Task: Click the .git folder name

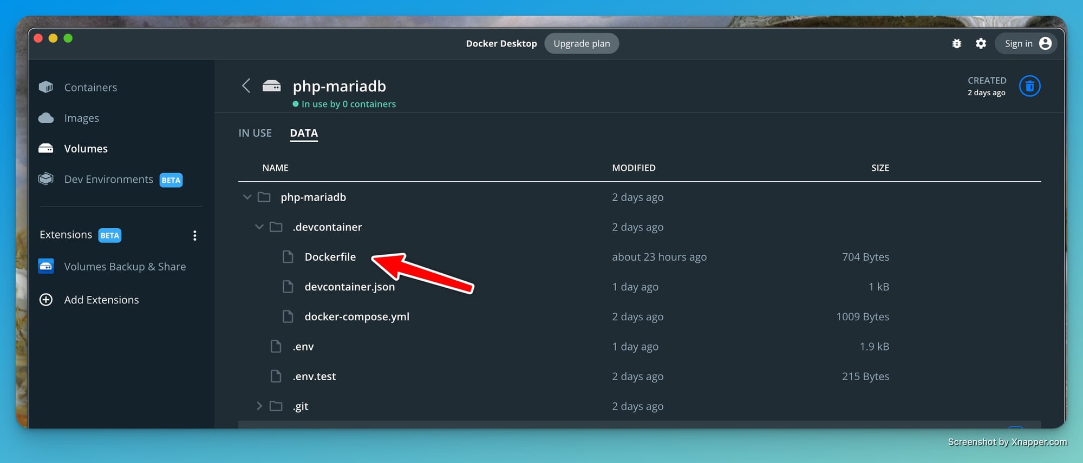Action: 301,406
